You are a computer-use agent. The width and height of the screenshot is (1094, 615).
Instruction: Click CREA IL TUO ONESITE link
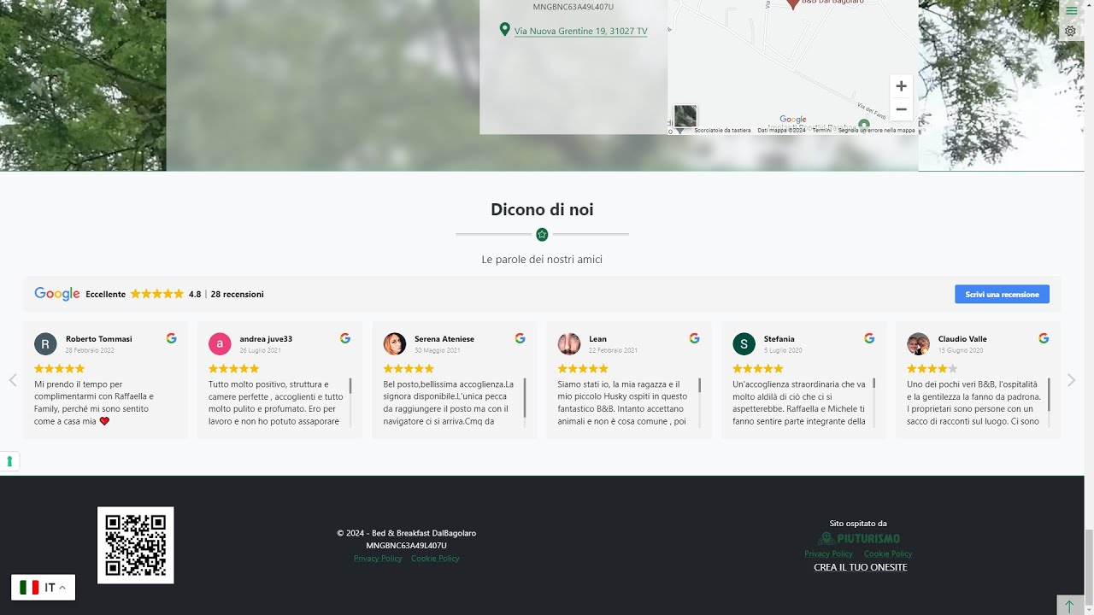[x=861, y=567]
